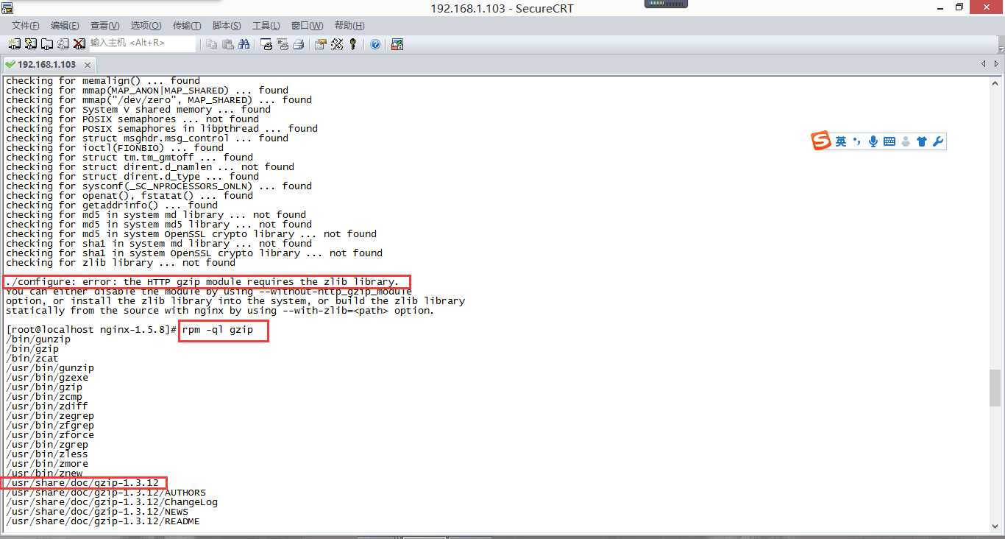Image resolution: width=1005 pixels, height=539 pixels.
Task: Open the Keymap Editor icon
Action: click(x=337, y=44)
